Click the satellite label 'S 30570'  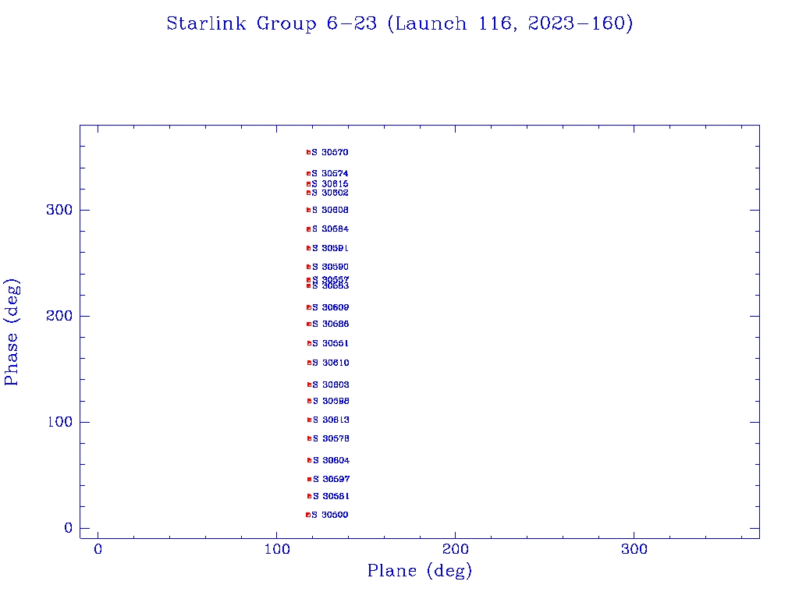point(330,152)
